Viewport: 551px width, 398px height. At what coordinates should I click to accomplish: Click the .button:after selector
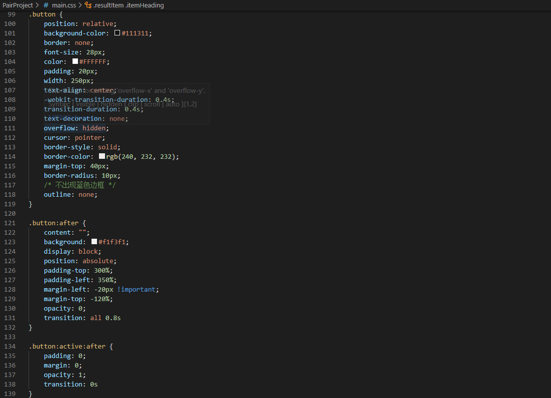(x=54, y=223)
